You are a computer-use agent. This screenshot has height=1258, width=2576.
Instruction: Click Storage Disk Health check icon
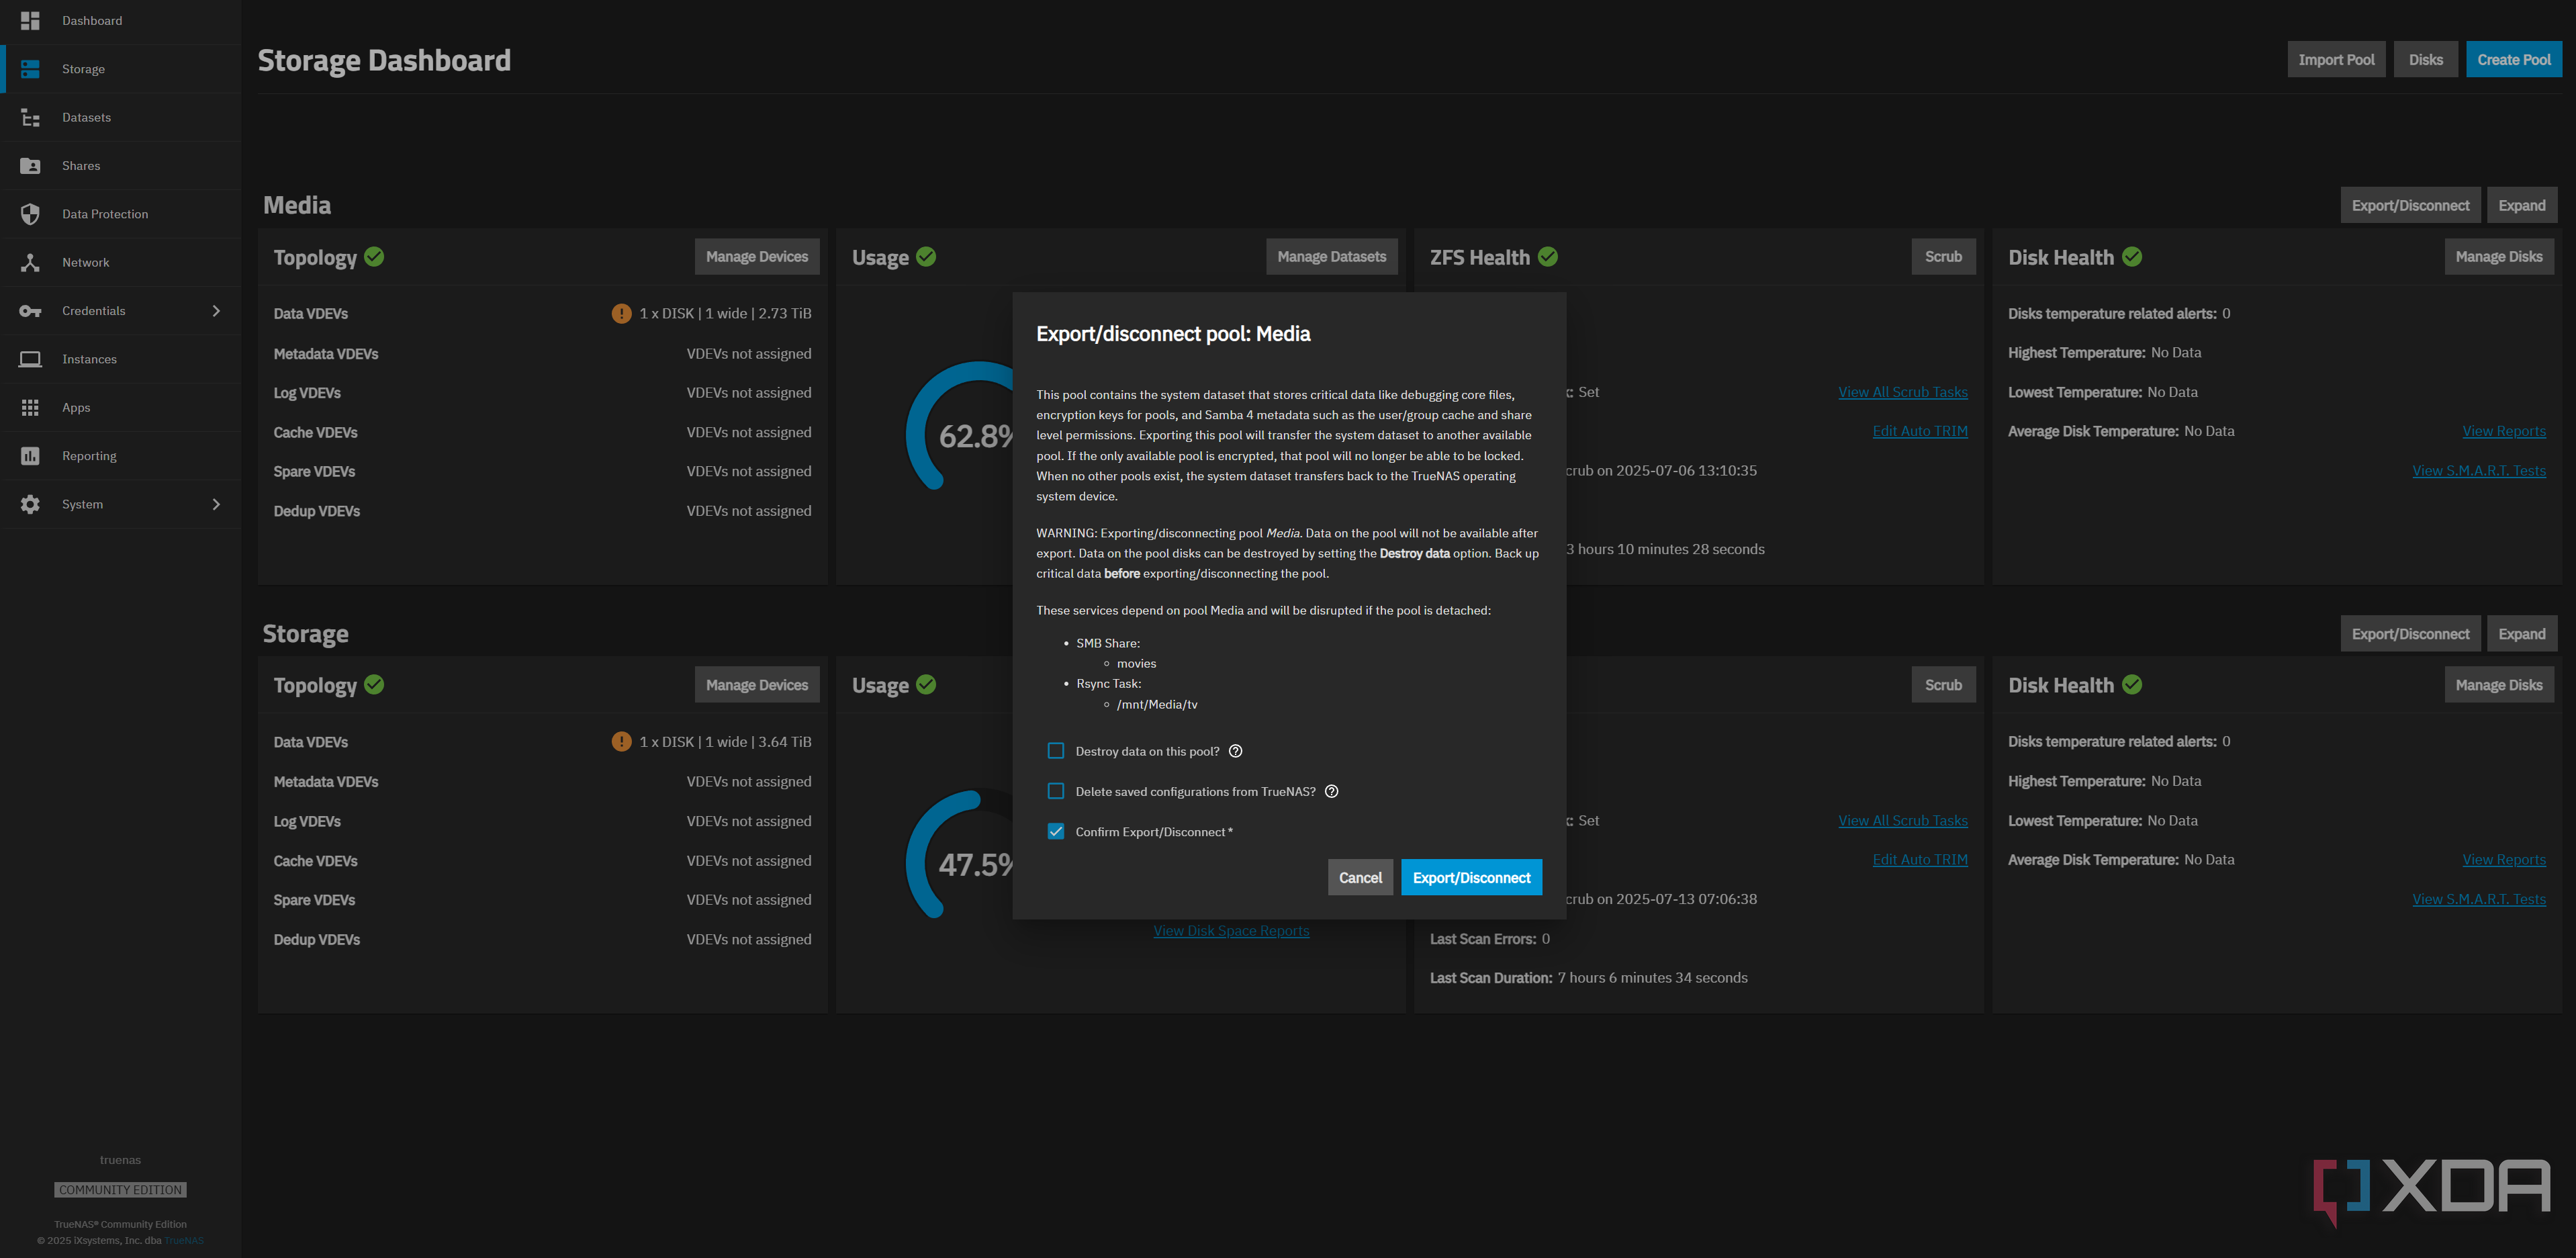(2132, 685)
